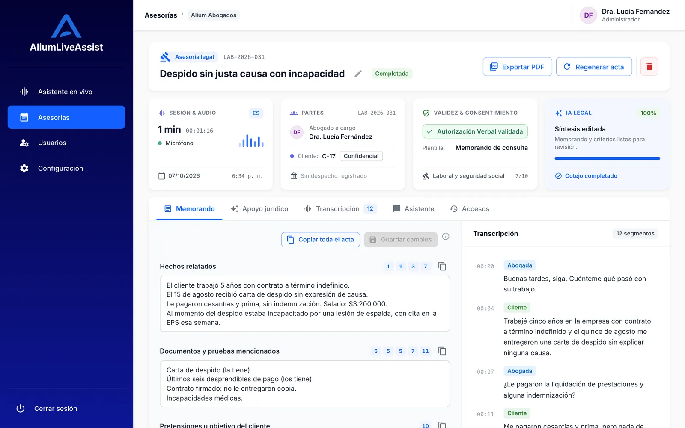Click the 00:11 transcript timestamp
Image resolution: width=685 pixels, height=428 pixels.
485,414
